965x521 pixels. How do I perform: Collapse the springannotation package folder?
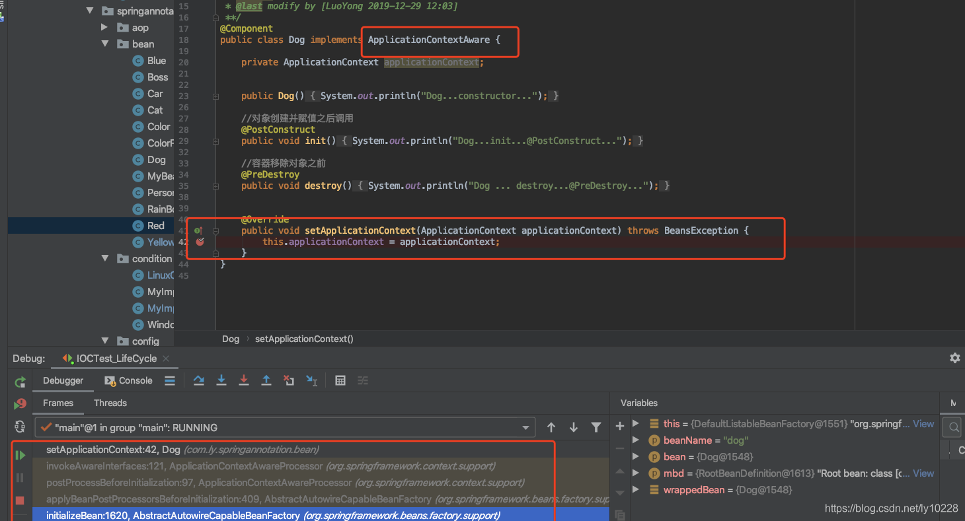[x=90, y=11]
